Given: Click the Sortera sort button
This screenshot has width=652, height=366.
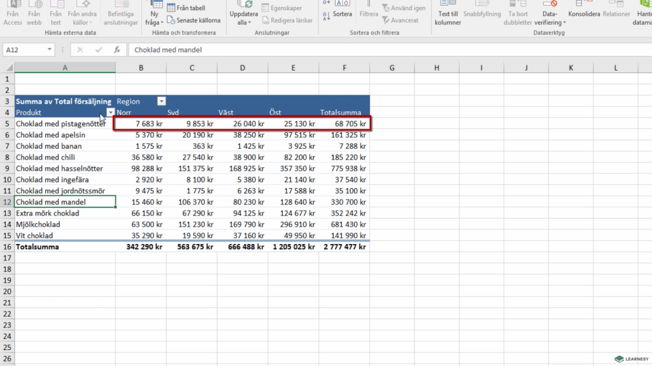Looking at the screenshot, I should [x=342, y=13].
